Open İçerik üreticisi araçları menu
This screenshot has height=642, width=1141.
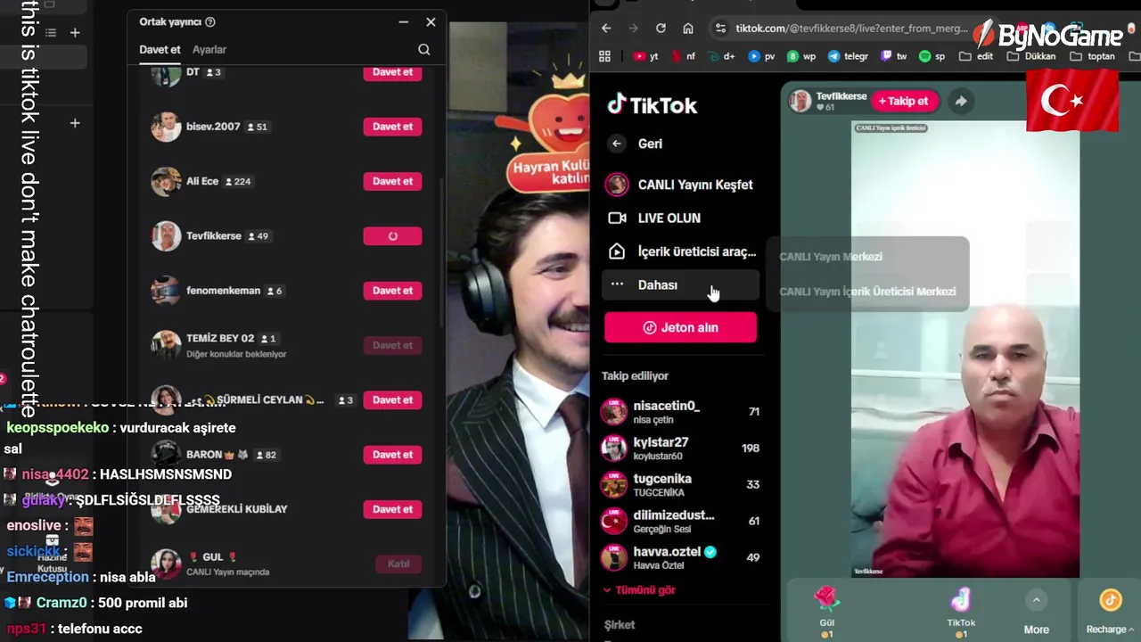[680, 251]
